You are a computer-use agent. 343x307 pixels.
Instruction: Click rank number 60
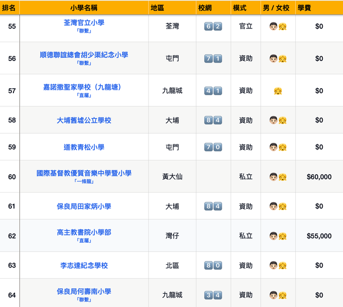[x=12, y=177]
